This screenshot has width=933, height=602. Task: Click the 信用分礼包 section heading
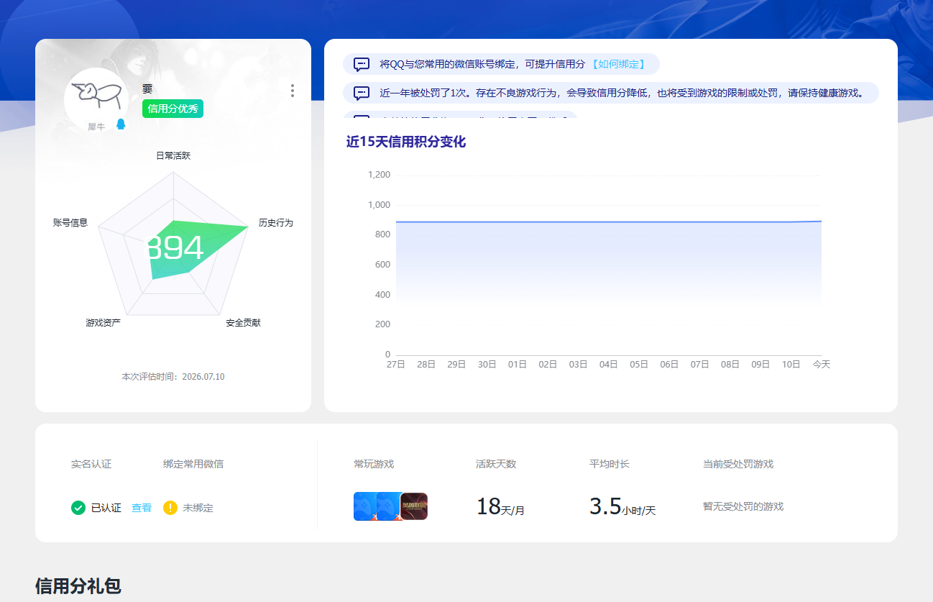(78, 587)
